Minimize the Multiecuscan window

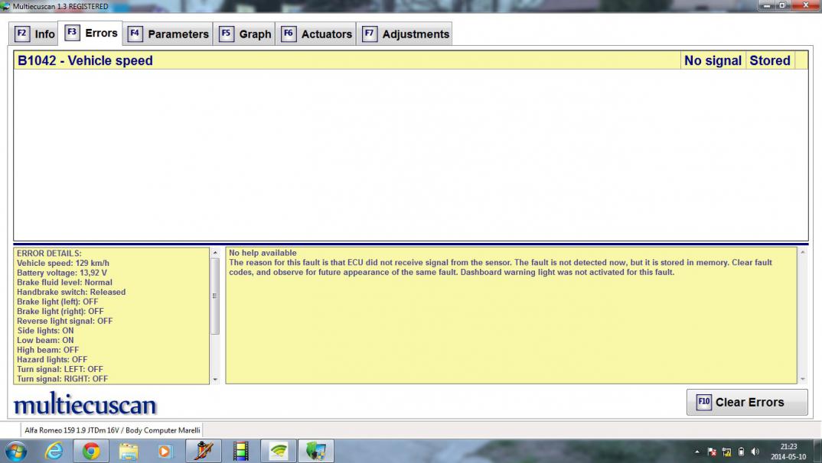766,6
